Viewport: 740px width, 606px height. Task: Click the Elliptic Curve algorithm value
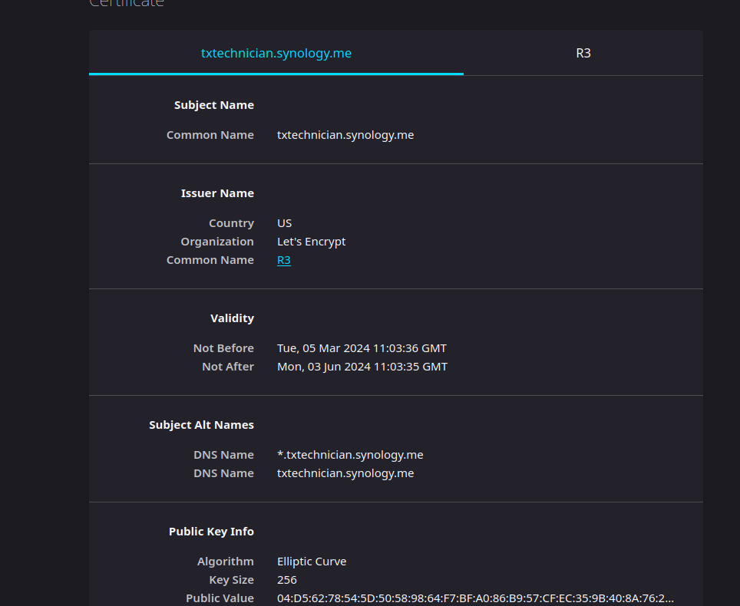pos(312,562)
